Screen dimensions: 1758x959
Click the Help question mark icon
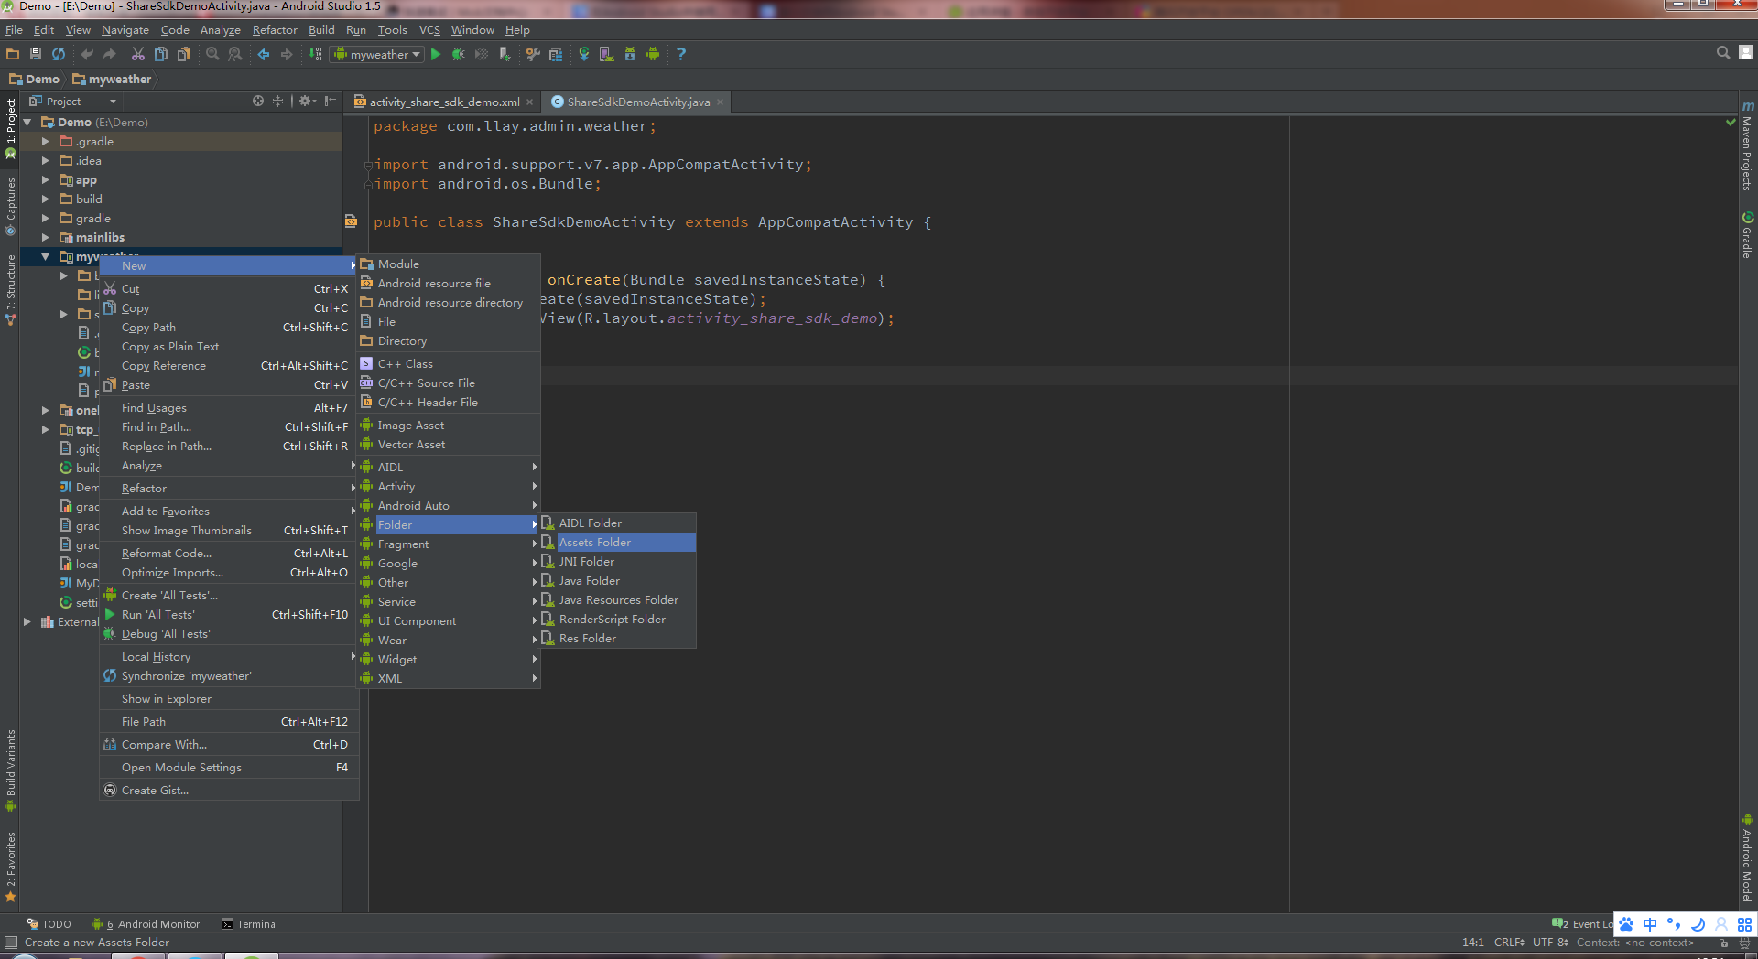coord(680,55)
